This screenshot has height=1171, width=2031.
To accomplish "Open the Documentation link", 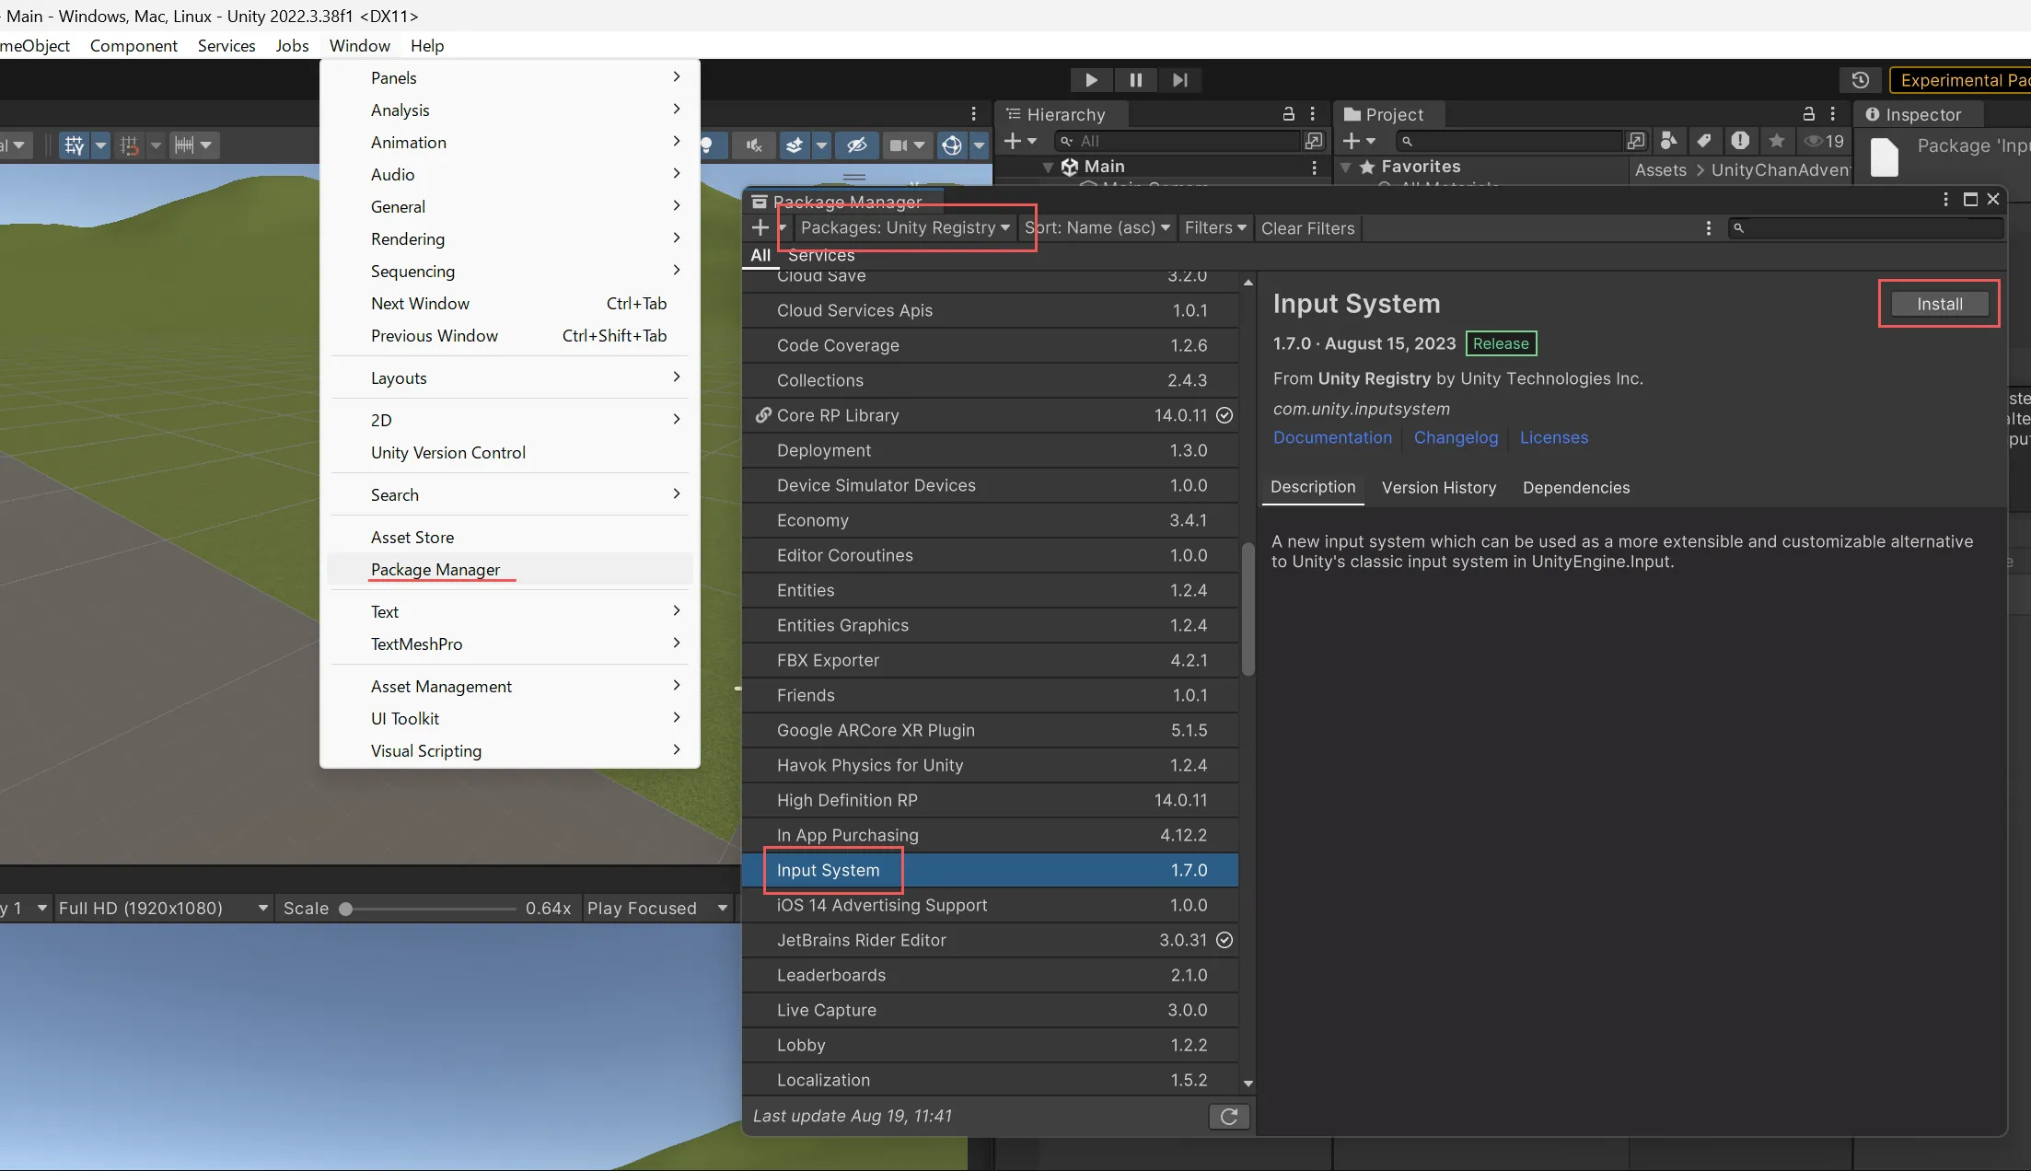I will pyautogui.click(x=1332, y=438).
